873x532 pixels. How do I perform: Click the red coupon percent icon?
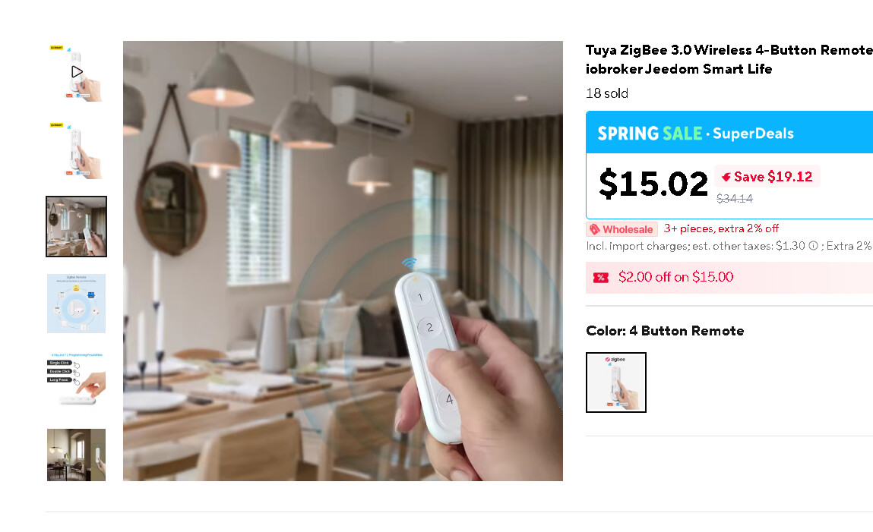[x=601, y=278]
